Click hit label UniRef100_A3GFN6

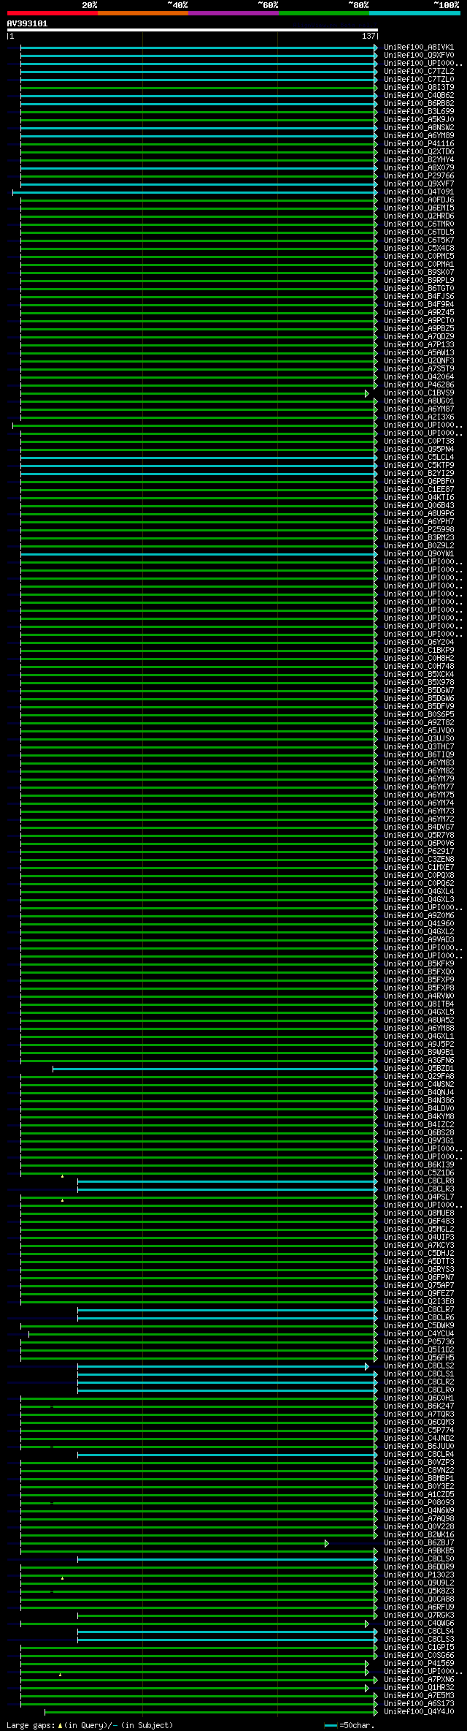pos(419,1061)
